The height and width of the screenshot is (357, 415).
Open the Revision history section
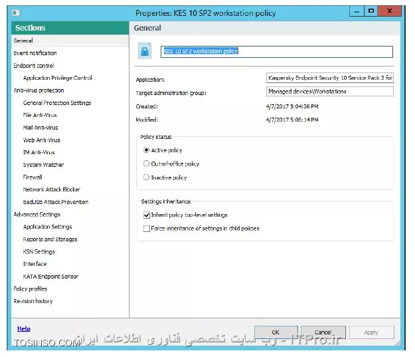33,301
